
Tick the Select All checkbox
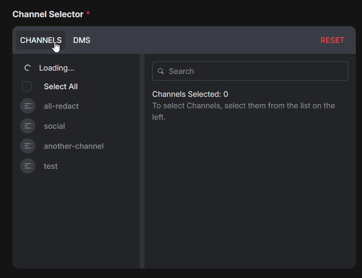(x=27, y=86)
